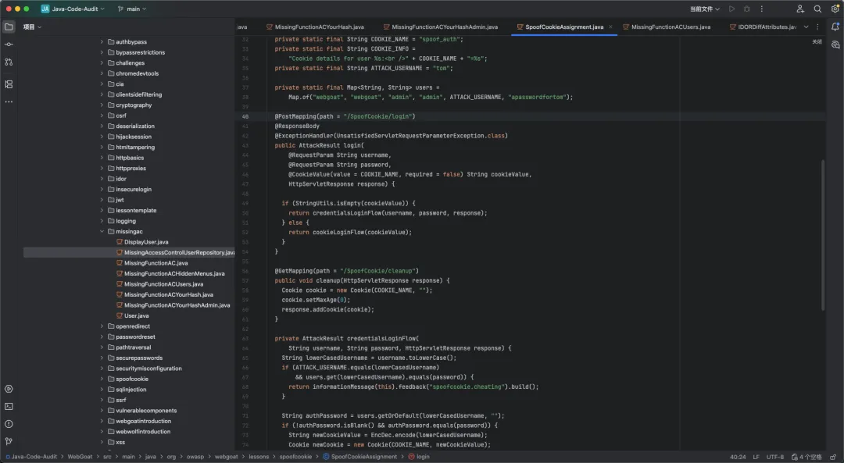The height and width of the screenshot is (463, 844).
Task: Click WebGoat in the breadcrumb bar
Action: pyautogui.click(x=80, y=457)
